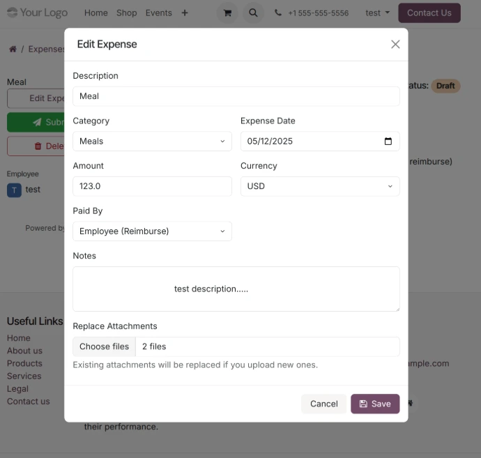
Task: Focus the Amount input field
Action: [x=152, y=186]
